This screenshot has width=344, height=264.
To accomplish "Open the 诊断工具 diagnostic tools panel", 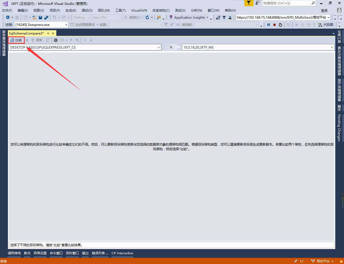I will point(339,37).
